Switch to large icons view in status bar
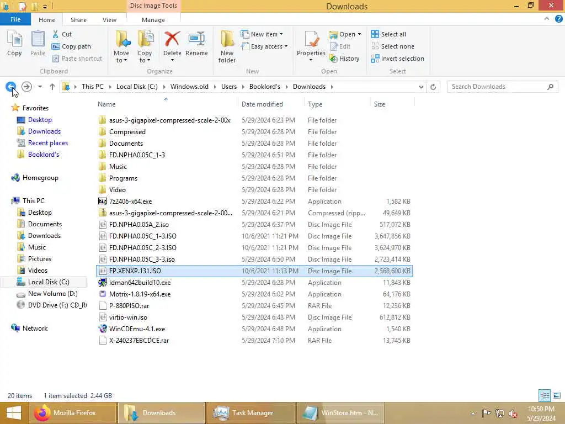Image resolution: width=565 pixels, height=424 pixels. pyautogui.click(x=557, y=395)
